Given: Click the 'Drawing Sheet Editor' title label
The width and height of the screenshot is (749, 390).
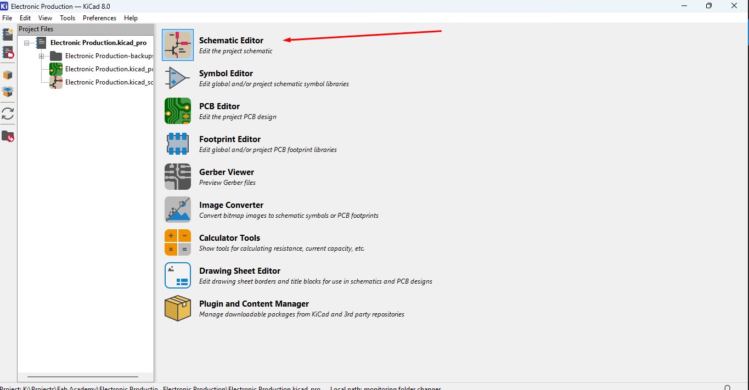Looking at the screenshot, I should [x=240, y=271].
